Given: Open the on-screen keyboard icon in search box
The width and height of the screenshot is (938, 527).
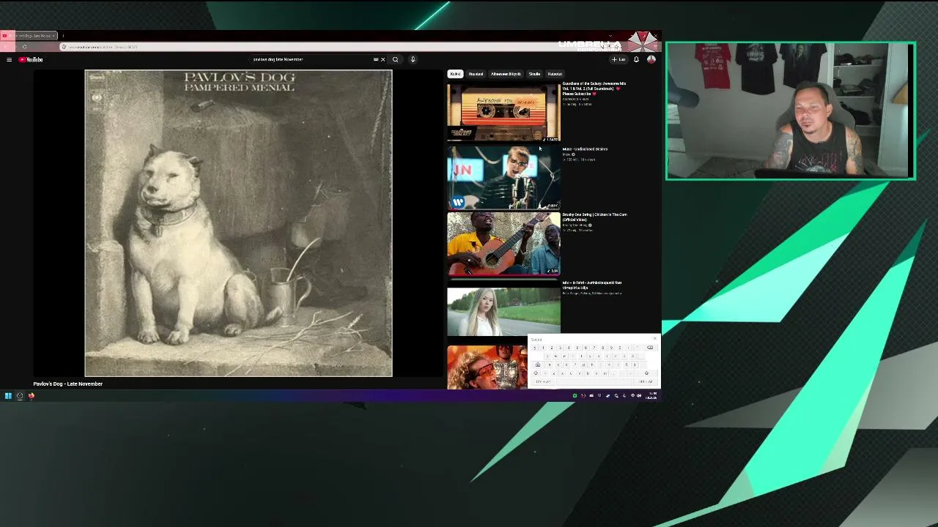Looking at the screenshot, I should coord(376,59).
